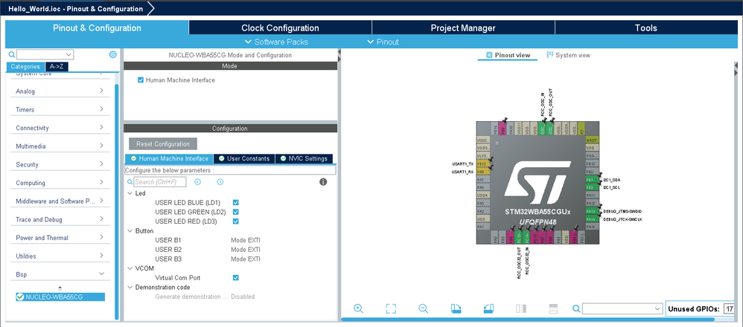Screen dimensions: 743x327
Task: Open the Pinout dropdown menu
Action: point(383,42)
